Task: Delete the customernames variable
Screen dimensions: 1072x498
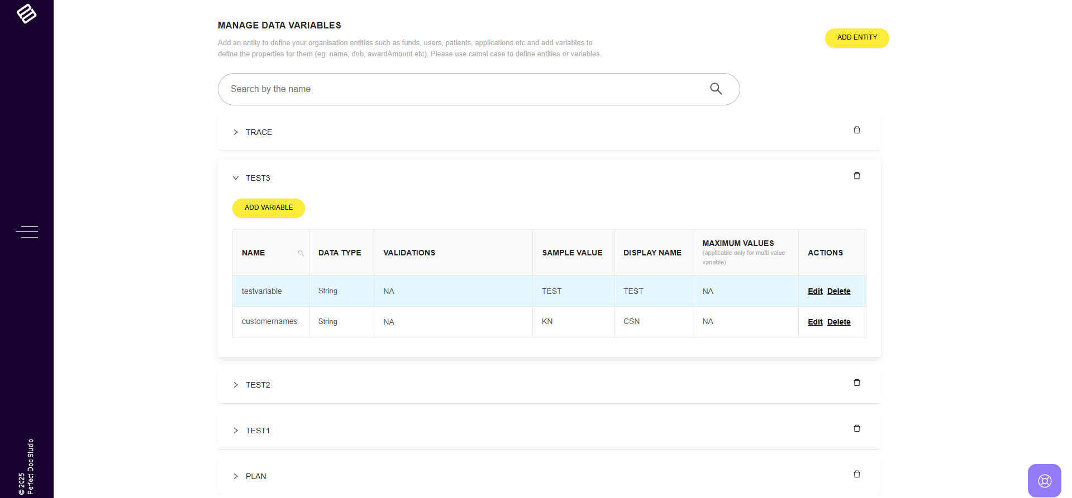Action: [838, 322]
